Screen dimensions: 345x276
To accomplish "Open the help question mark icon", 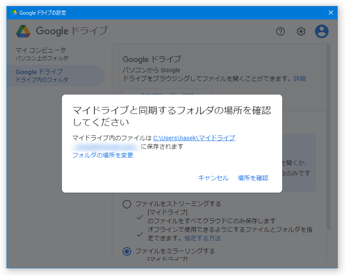I will click(x=280, y=31).
